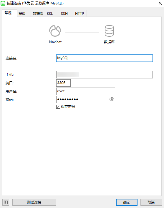Image resolution: width=164 pixels, height=208 pixels.
Task: Click the Huawei Cloud title bar icon
Action: click(x=3, y=3)
